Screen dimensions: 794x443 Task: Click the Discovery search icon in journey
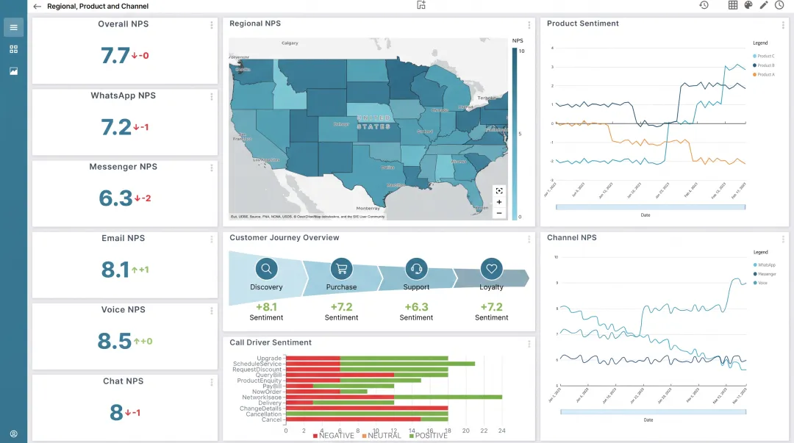click(x=266, y=269)
